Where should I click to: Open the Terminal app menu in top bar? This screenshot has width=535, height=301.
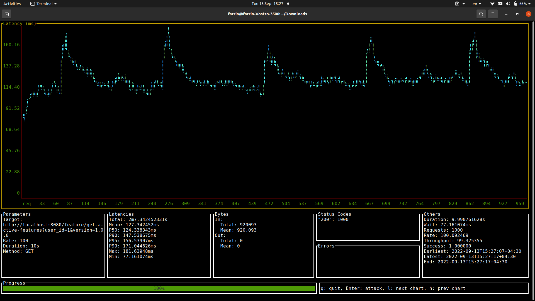[x=43, y=4]
